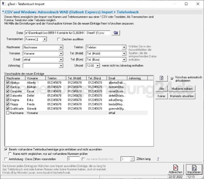Viewport: 204px width, 179px height.
Task: Select the Bäitram first name cell
Action: coord(32,87)
